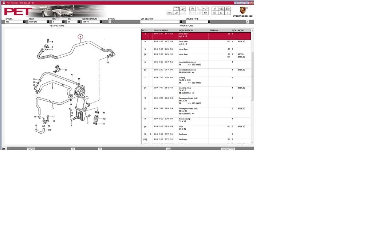Viewport: 367px width, 229px height.
Task: Click the PET application icon in title bar
Action: (x=4, y=3)
